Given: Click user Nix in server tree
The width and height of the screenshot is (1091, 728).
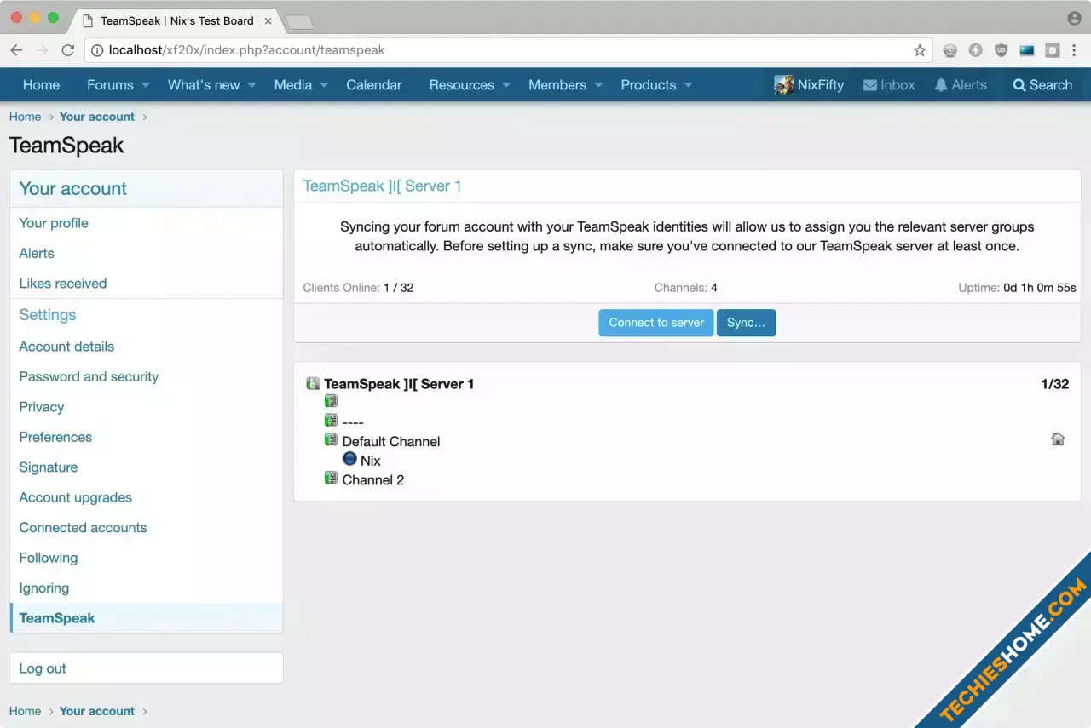Looking at the screenshot, I should pyautogui.click(x=371, y=461).
